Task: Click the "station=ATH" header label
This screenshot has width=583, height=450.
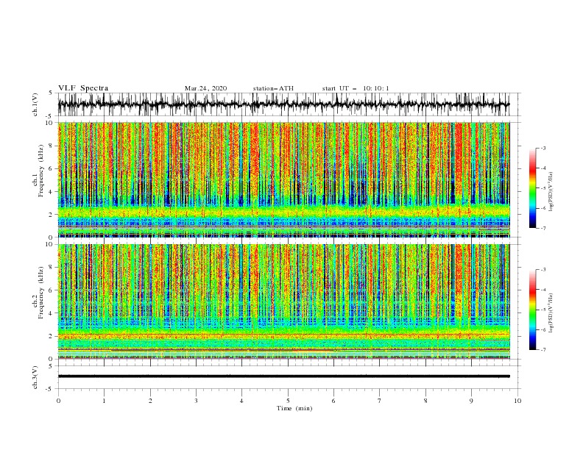Action: coord(273,88)
